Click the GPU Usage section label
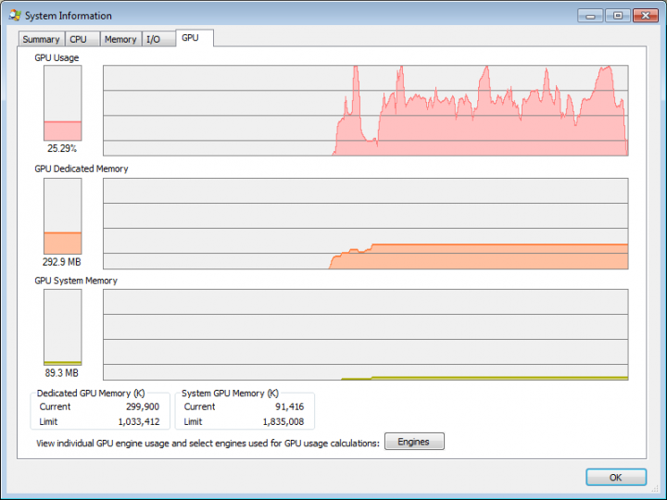This screenshot has height=500, width=667. pyautogui.click(x=57, y=57)
